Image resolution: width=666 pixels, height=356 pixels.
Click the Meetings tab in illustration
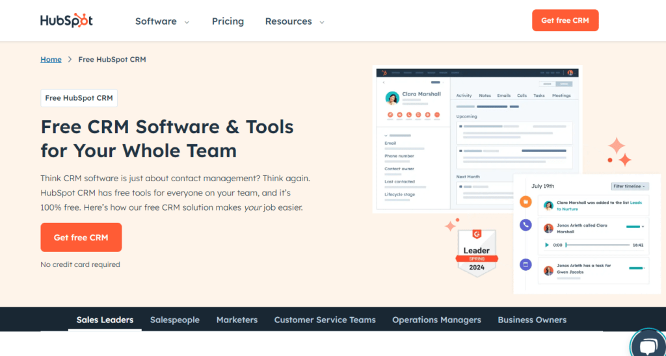[x=561, y=95]
